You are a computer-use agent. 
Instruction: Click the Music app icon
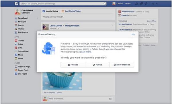click(16, 55)
